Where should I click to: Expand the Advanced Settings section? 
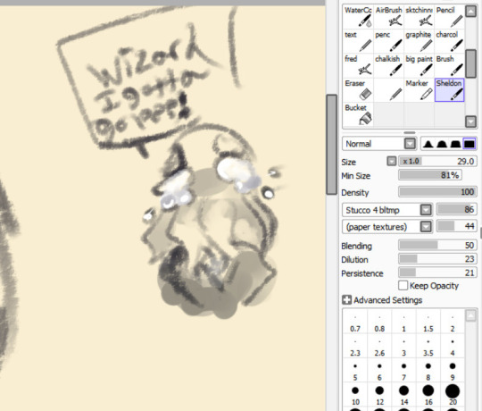coord(346,300)
